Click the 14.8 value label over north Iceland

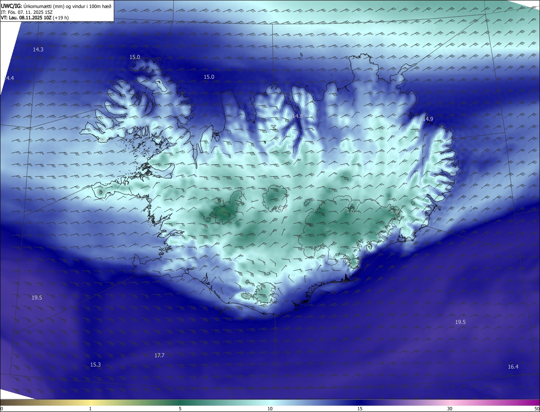(x=297, y=116)
